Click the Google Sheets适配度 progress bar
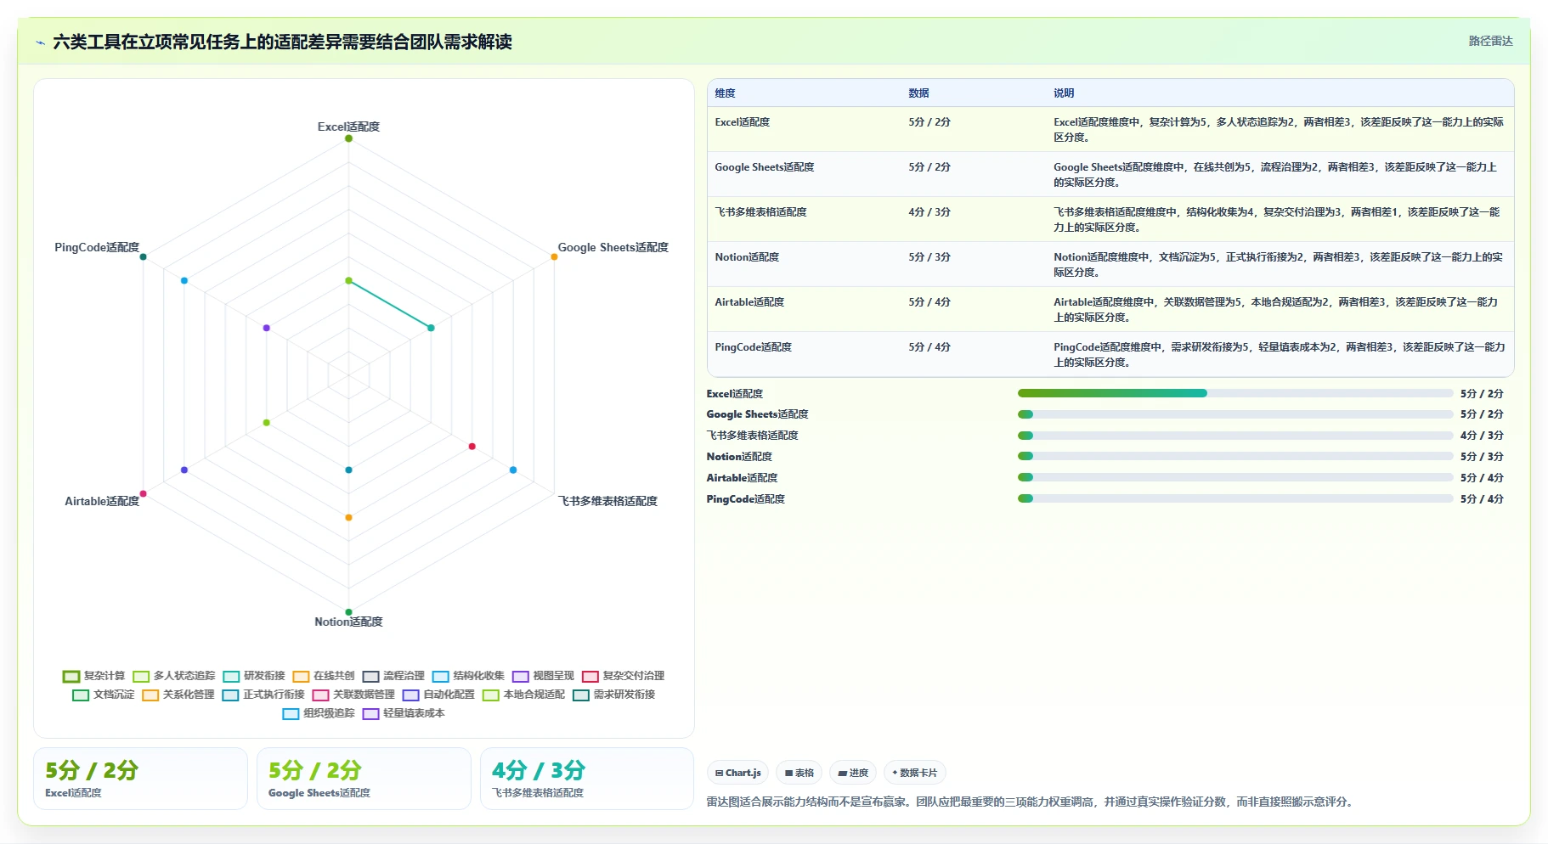1548x844 pixels. tap(1235, 414)
